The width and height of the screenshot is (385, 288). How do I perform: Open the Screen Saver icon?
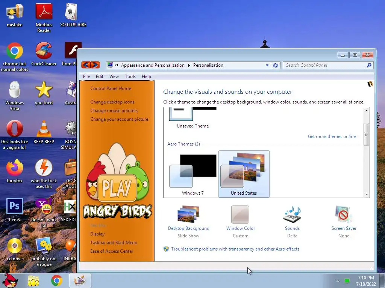point(344,214)
